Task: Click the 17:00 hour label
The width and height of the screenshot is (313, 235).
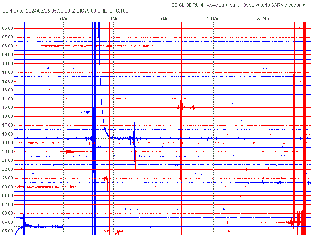Action: click(7, 125)
